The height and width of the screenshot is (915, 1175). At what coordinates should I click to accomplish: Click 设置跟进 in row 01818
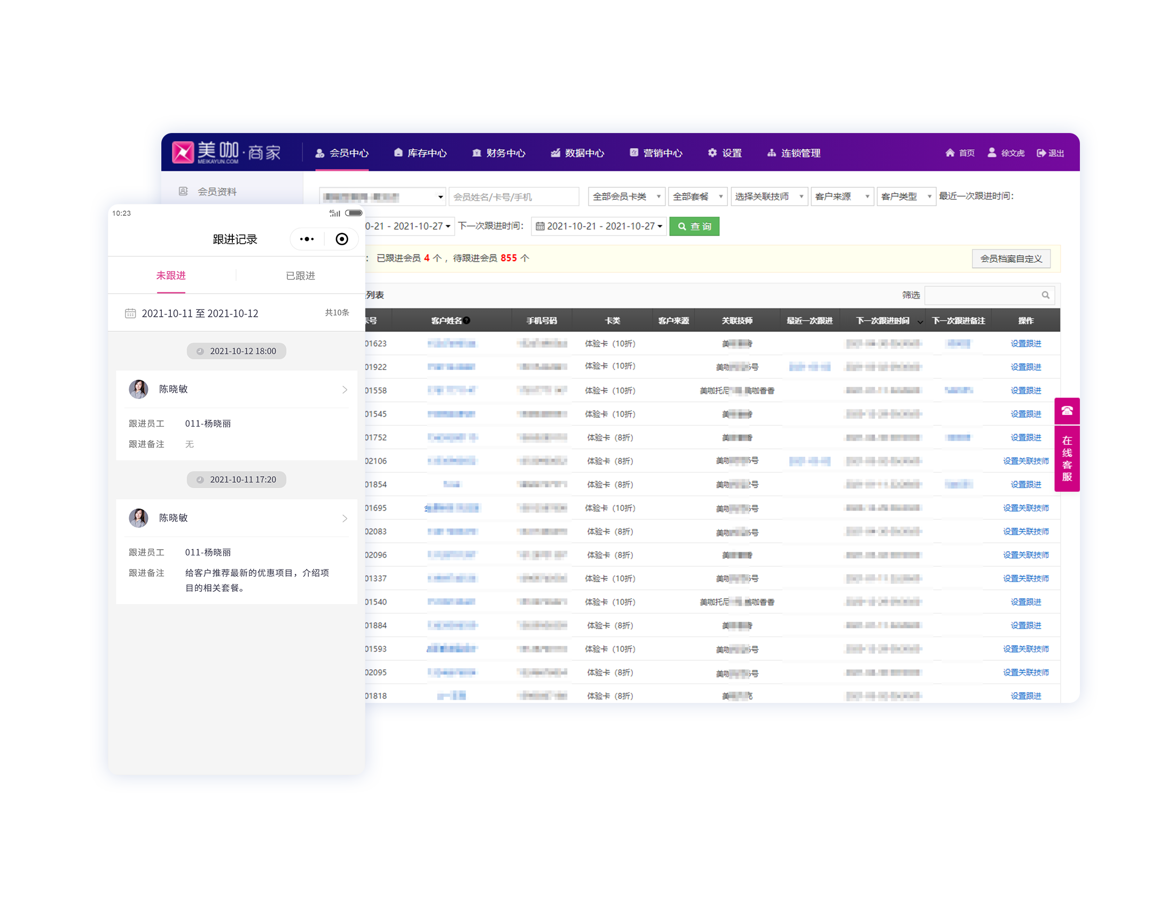coord(1025,696)
